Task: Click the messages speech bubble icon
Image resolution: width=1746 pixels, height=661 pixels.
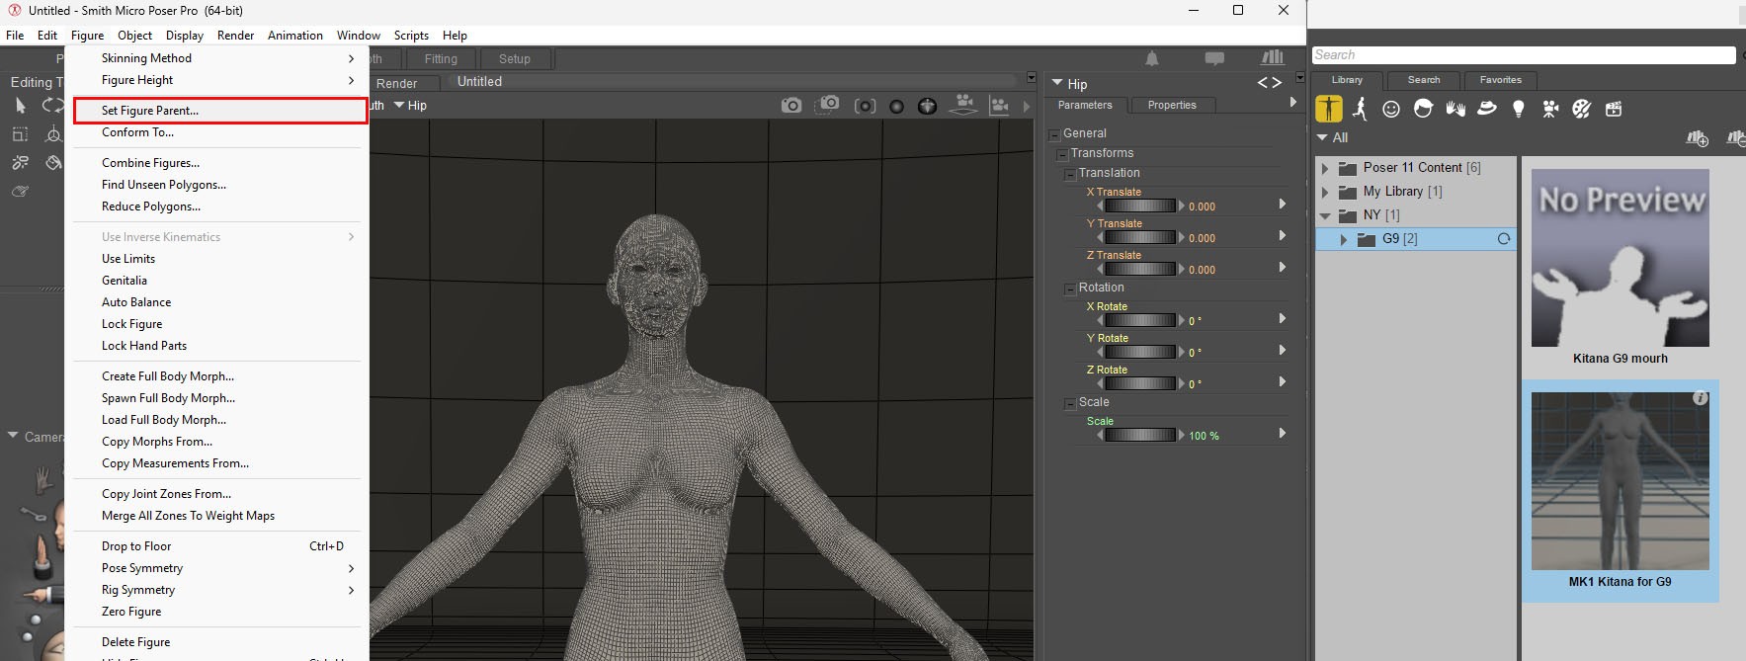Action: pyautogui.click(x=1214, y=58)
